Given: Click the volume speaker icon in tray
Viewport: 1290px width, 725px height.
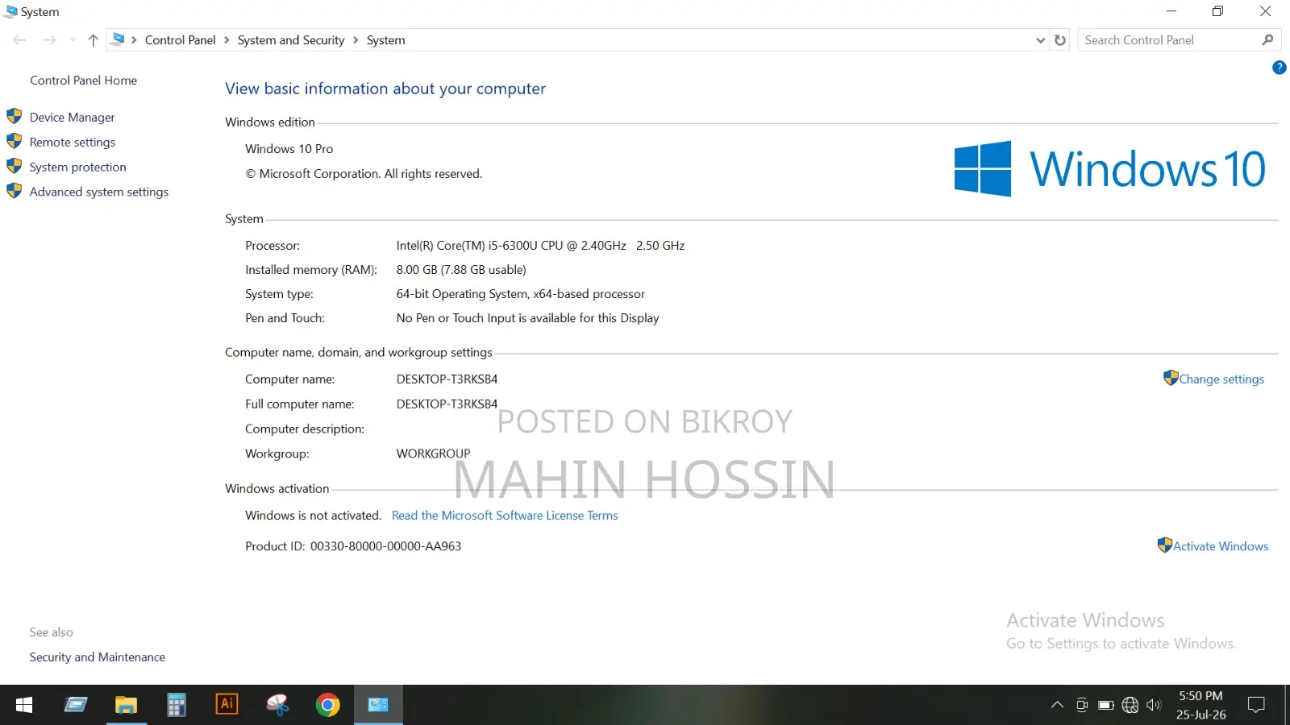Looking at the screenshot, I should (x=1154, y=705).
